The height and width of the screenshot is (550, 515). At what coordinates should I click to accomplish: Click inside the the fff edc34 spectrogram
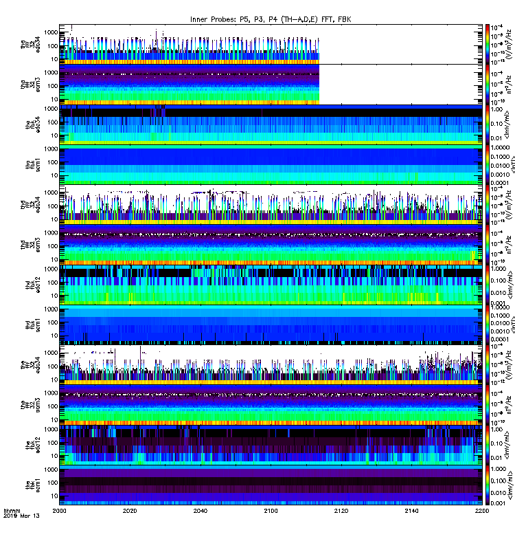(x=271, y=365)
